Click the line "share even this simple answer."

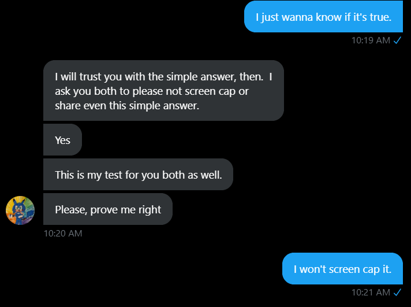[x=127, y=106]
